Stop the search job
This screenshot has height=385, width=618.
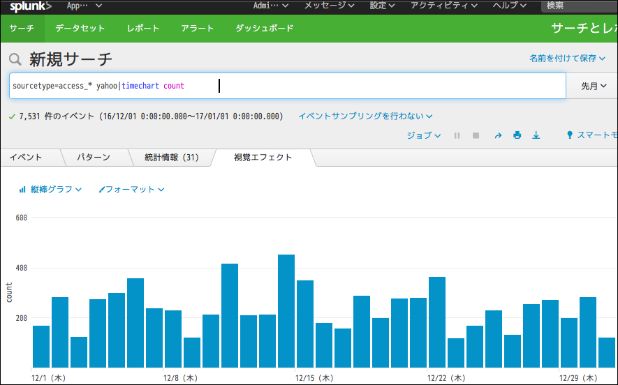point(476,135)
